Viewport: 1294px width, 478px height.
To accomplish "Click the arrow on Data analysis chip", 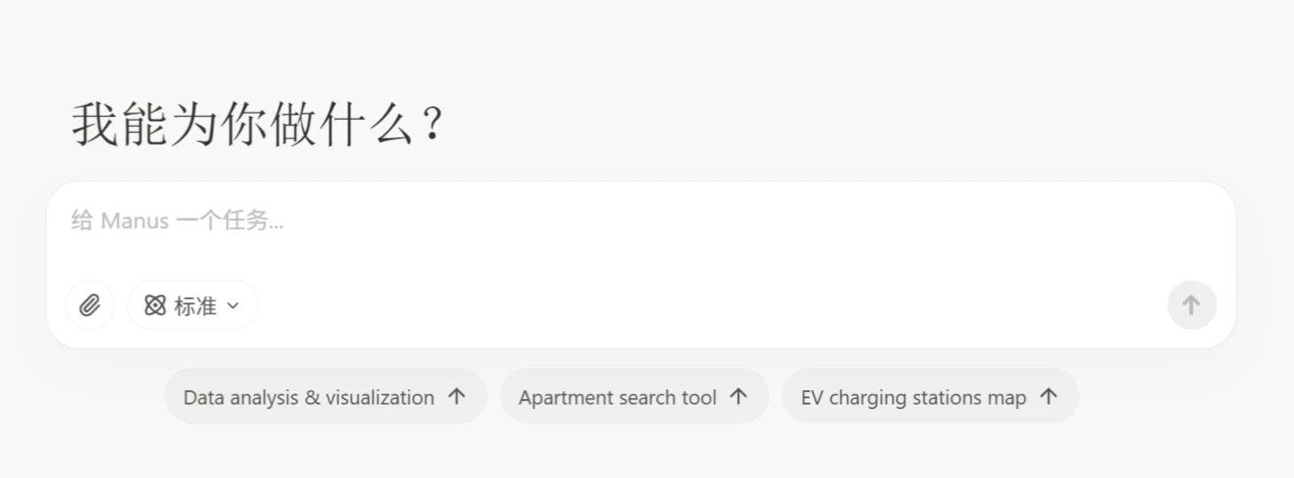I will [456, 396].
